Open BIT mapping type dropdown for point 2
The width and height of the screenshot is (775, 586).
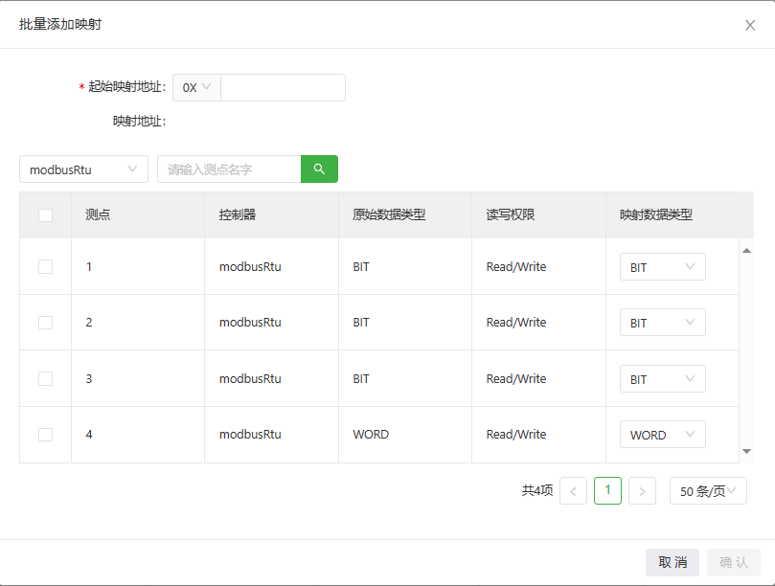662,323
